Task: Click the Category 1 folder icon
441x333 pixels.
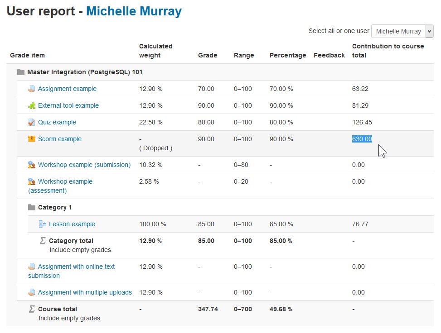Action: (x=32, y=207)
